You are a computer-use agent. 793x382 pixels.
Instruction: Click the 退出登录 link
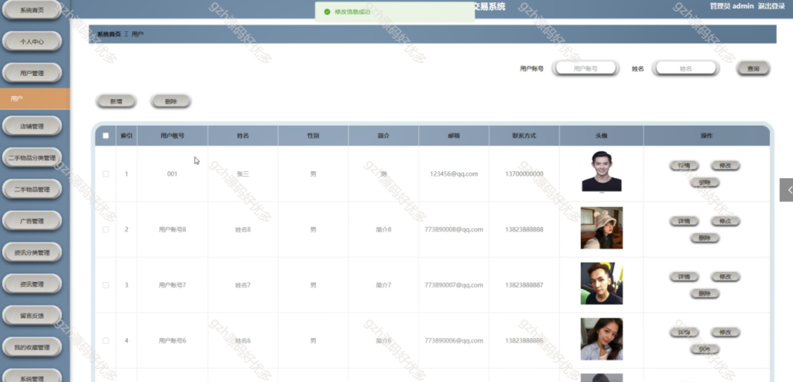coord(771,6)
